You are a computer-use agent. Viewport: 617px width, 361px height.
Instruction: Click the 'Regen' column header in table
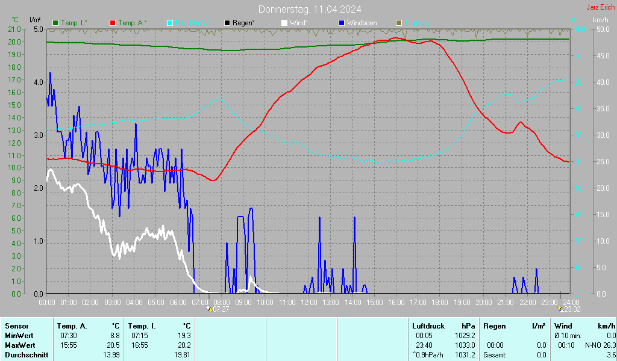tap(494, 326)
